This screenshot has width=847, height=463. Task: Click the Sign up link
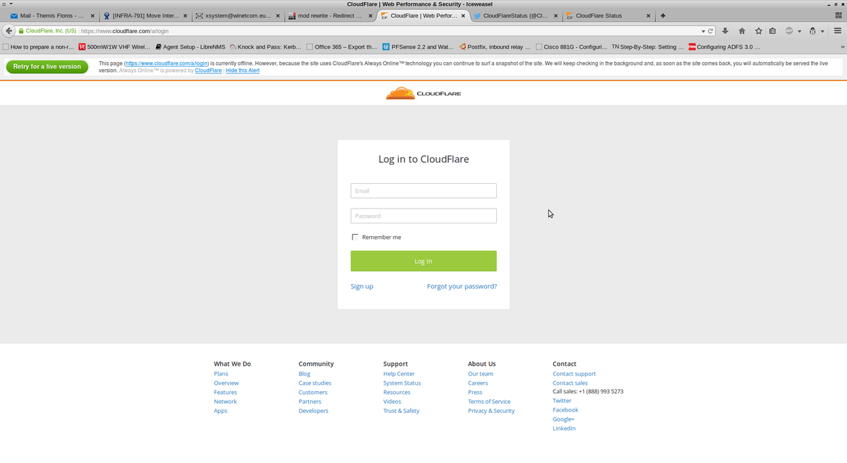pyautogui.click(x=362, y=287)
